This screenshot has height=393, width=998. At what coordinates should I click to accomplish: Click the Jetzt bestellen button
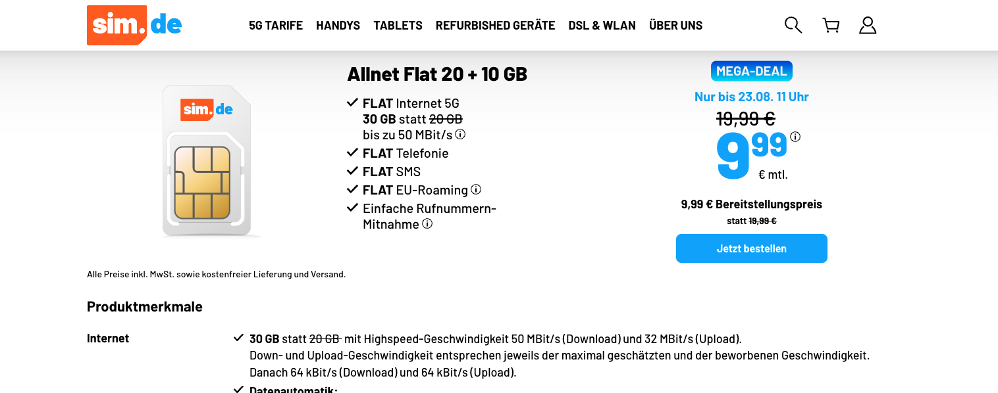click(x=751, y=248)
